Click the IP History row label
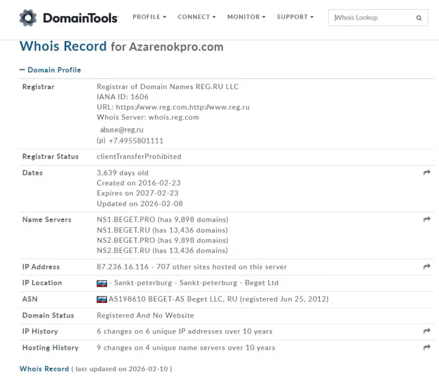The image size is (439, 377). click(x=40, y=331)
